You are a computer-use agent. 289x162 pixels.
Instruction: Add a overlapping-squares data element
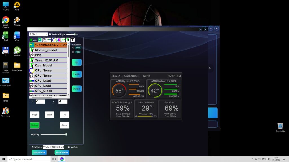coord(44,40)
